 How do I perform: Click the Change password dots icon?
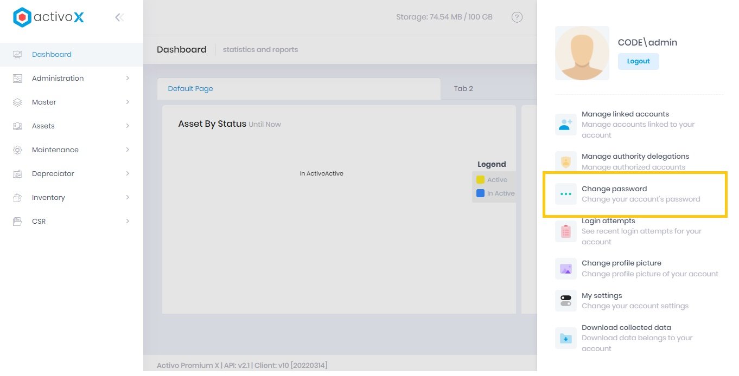pyautogui.click(x=565, y=194)
